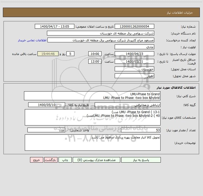The image size is (203, 196).
Task: Click the نام دستگاه خریدار field
Action: tap(100, 33)
